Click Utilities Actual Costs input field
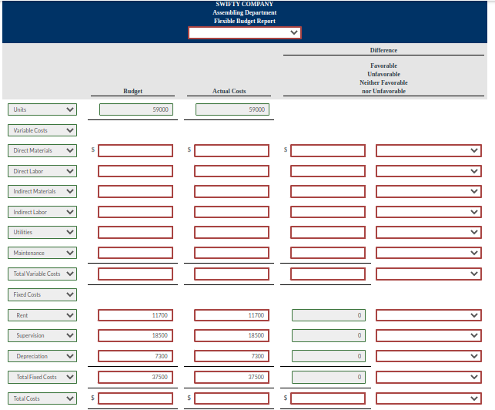495x410 pixels. point(232,232)
